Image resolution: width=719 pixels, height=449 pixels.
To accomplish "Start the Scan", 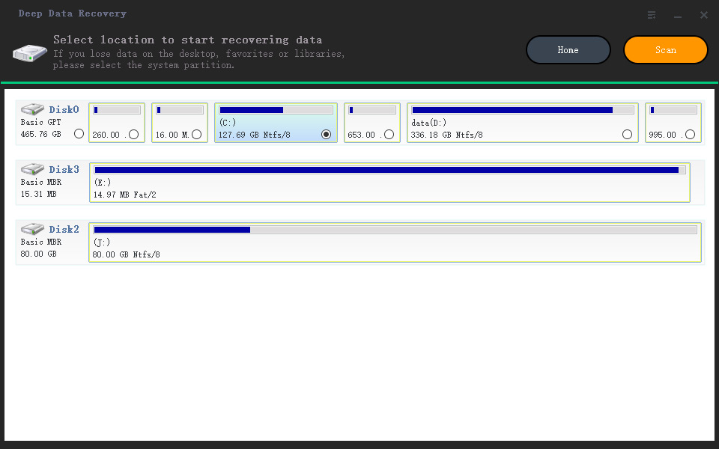I will (x=665, y=50).
